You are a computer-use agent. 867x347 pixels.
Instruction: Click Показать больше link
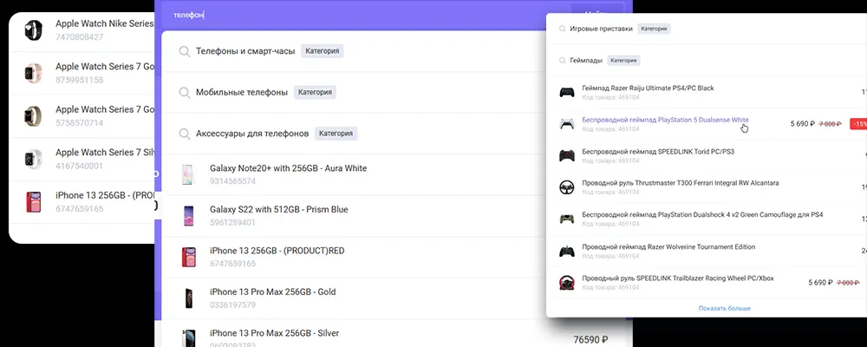724,308
